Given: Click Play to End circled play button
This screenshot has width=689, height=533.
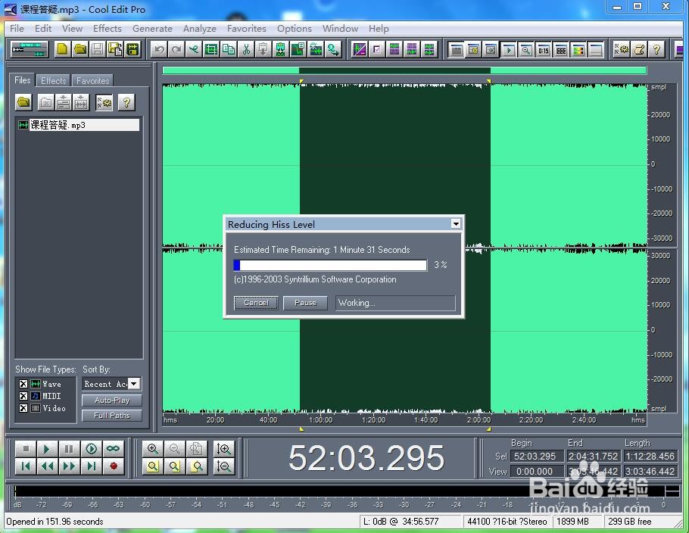Looking at the screenshot, I should 91,449.
